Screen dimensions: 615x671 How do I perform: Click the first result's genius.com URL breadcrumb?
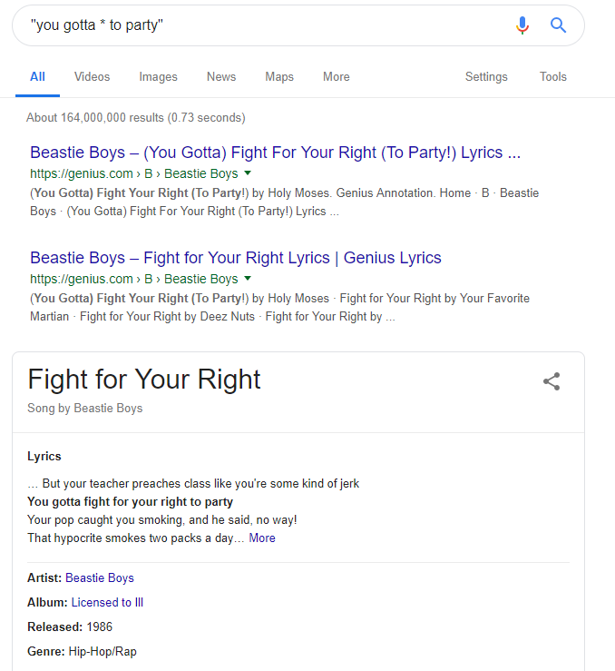point(133,173)
